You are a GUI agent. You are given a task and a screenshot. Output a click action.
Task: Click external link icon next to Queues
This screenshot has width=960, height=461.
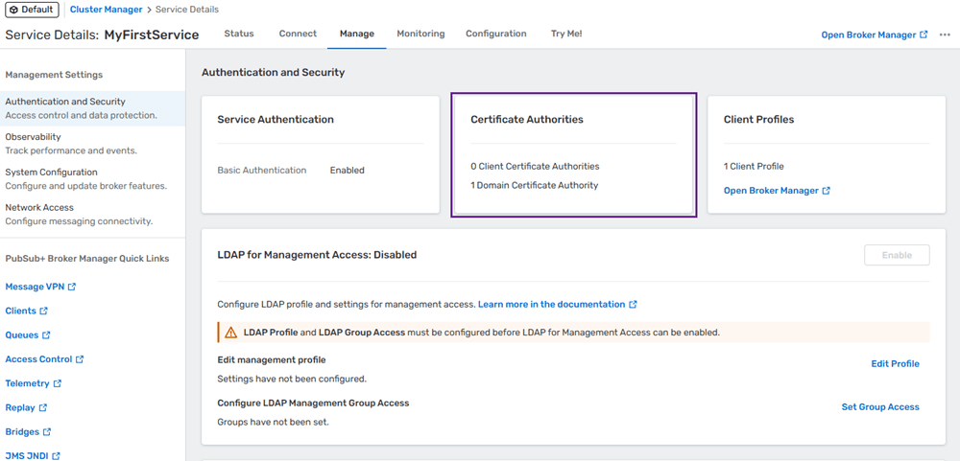46,335
